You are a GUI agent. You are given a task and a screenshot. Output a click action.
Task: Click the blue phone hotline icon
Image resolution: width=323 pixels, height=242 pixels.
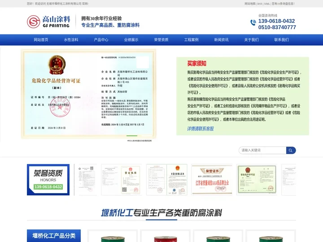click(253, 22)
